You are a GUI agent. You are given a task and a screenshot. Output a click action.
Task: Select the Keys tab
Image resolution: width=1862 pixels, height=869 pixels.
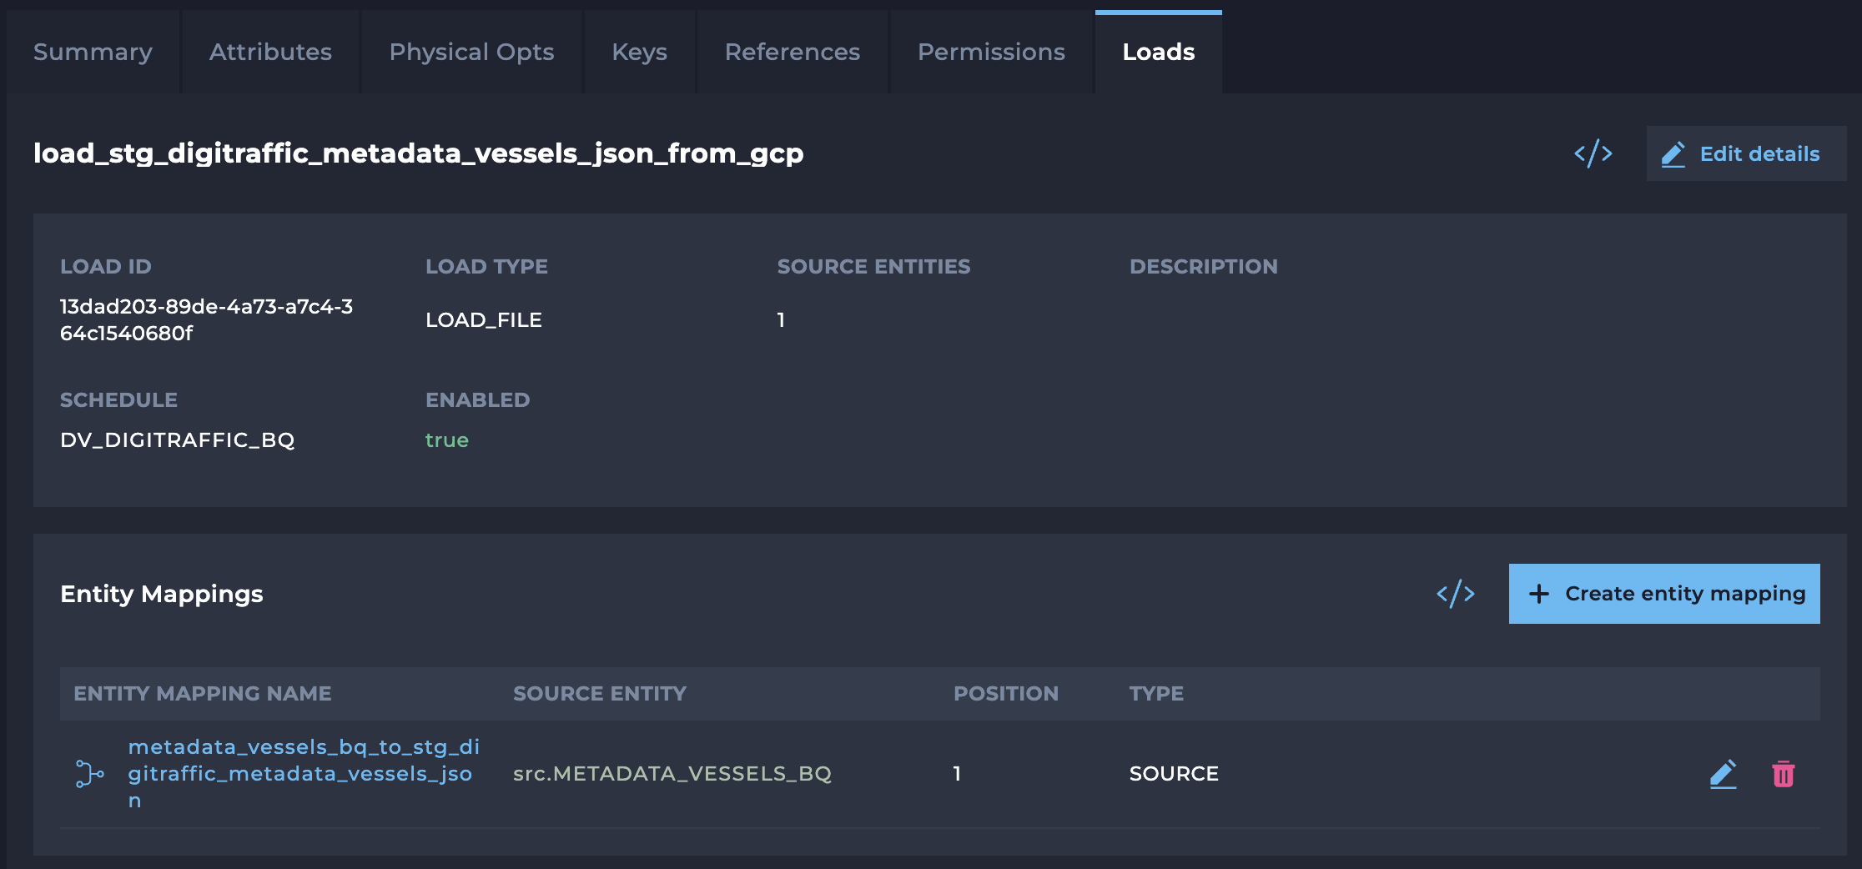pyautogui.click(x=639, y=52)
